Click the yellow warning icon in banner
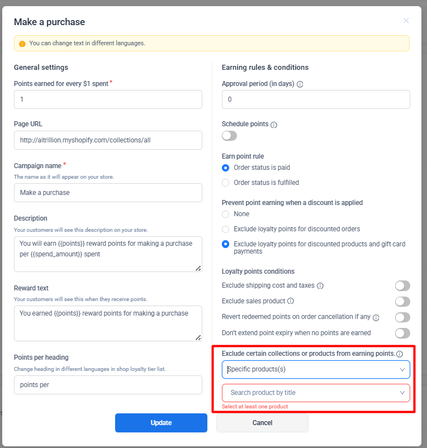This screenshot has width=427, height=448. tap(22, 44)
